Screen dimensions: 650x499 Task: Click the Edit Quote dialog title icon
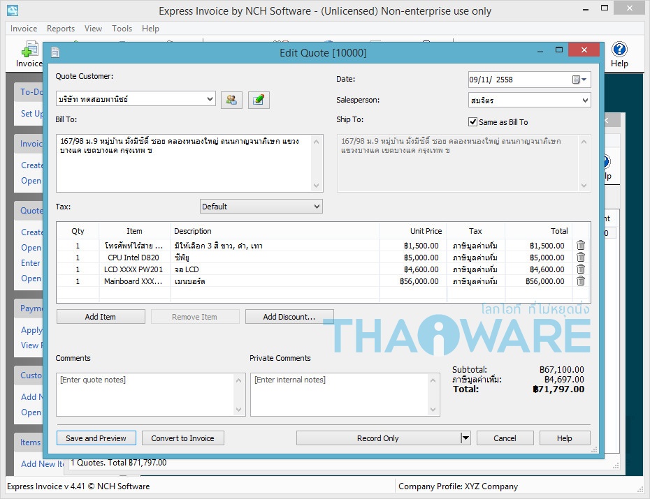click(x=55, y=52)
